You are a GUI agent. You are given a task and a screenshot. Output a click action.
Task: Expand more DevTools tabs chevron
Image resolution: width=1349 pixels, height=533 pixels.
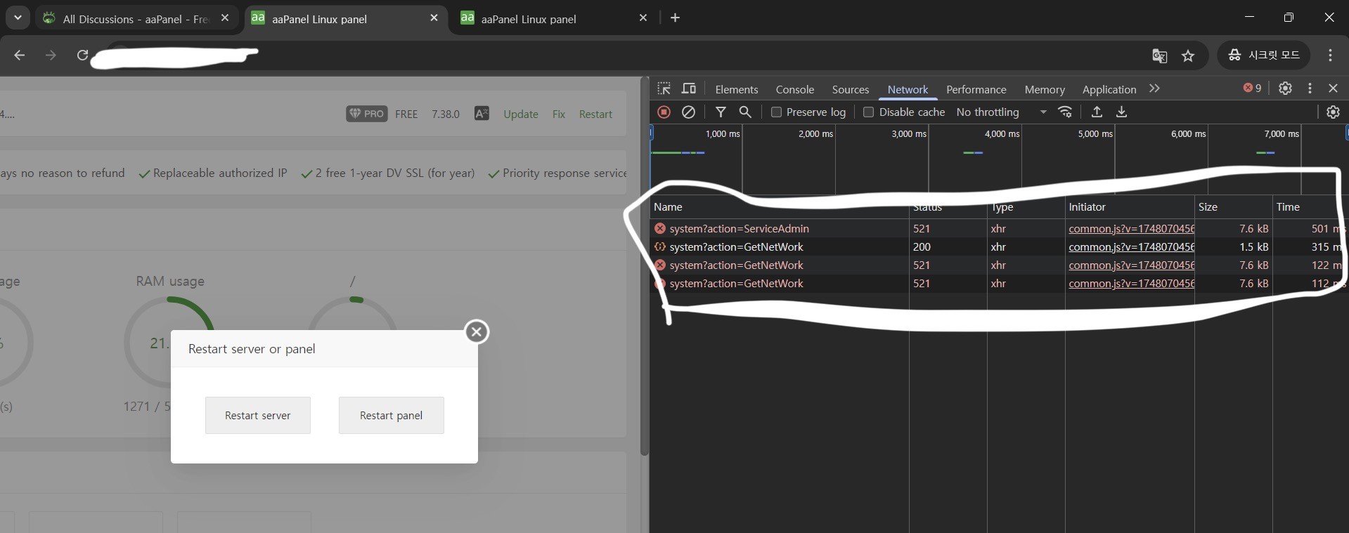1154,88
